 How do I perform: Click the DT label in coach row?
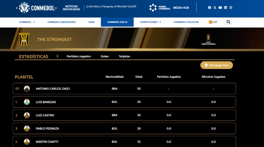point(17,89)
